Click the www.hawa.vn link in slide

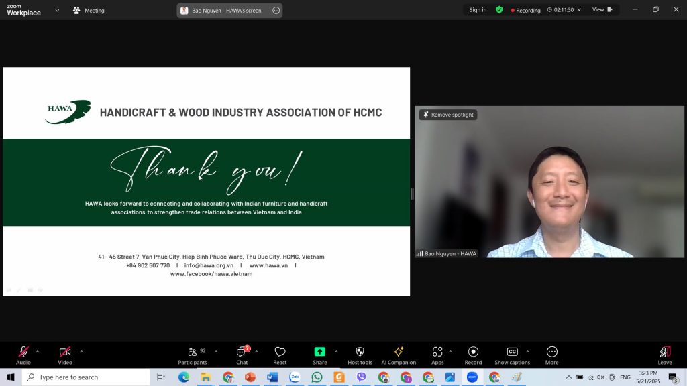point(268,265)
